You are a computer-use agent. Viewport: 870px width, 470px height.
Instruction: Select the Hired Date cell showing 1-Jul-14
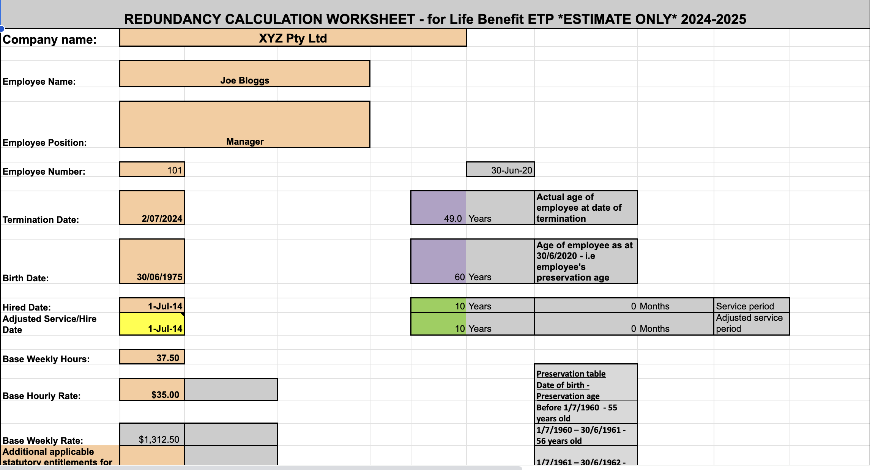[x=152, y=305]
